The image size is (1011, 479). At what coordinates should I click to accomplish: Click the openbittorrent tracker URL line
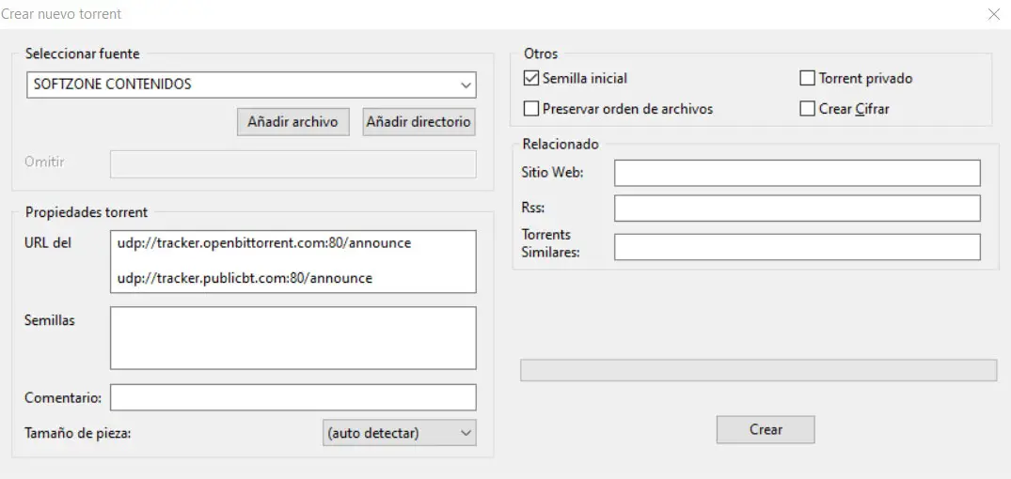(x=264, y=243)
